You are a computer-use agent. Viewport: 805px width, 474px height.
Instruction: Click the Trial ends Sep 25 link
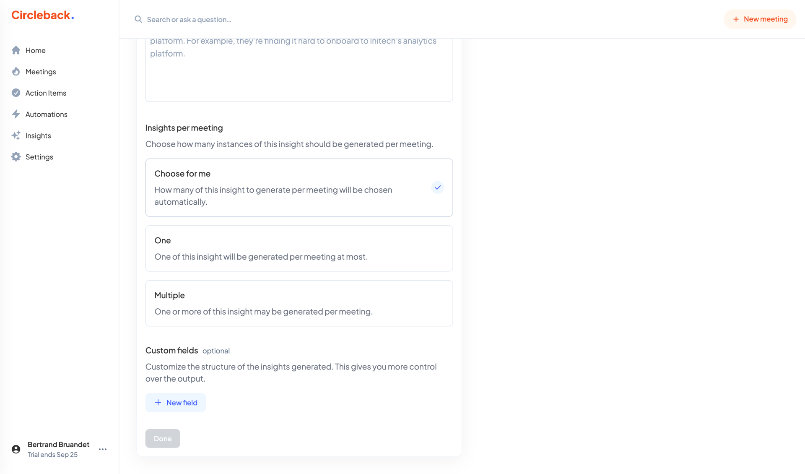52,454
